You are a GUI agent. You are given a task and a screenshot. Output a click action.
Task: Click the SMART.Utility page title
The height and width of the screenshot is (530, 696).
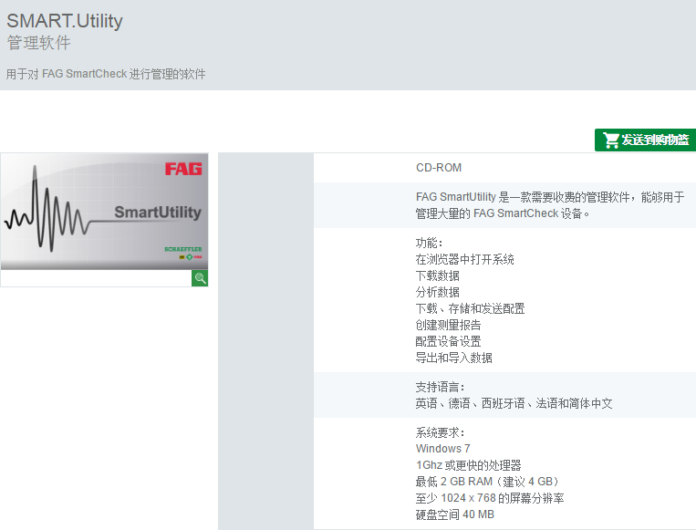coord(65,21)
